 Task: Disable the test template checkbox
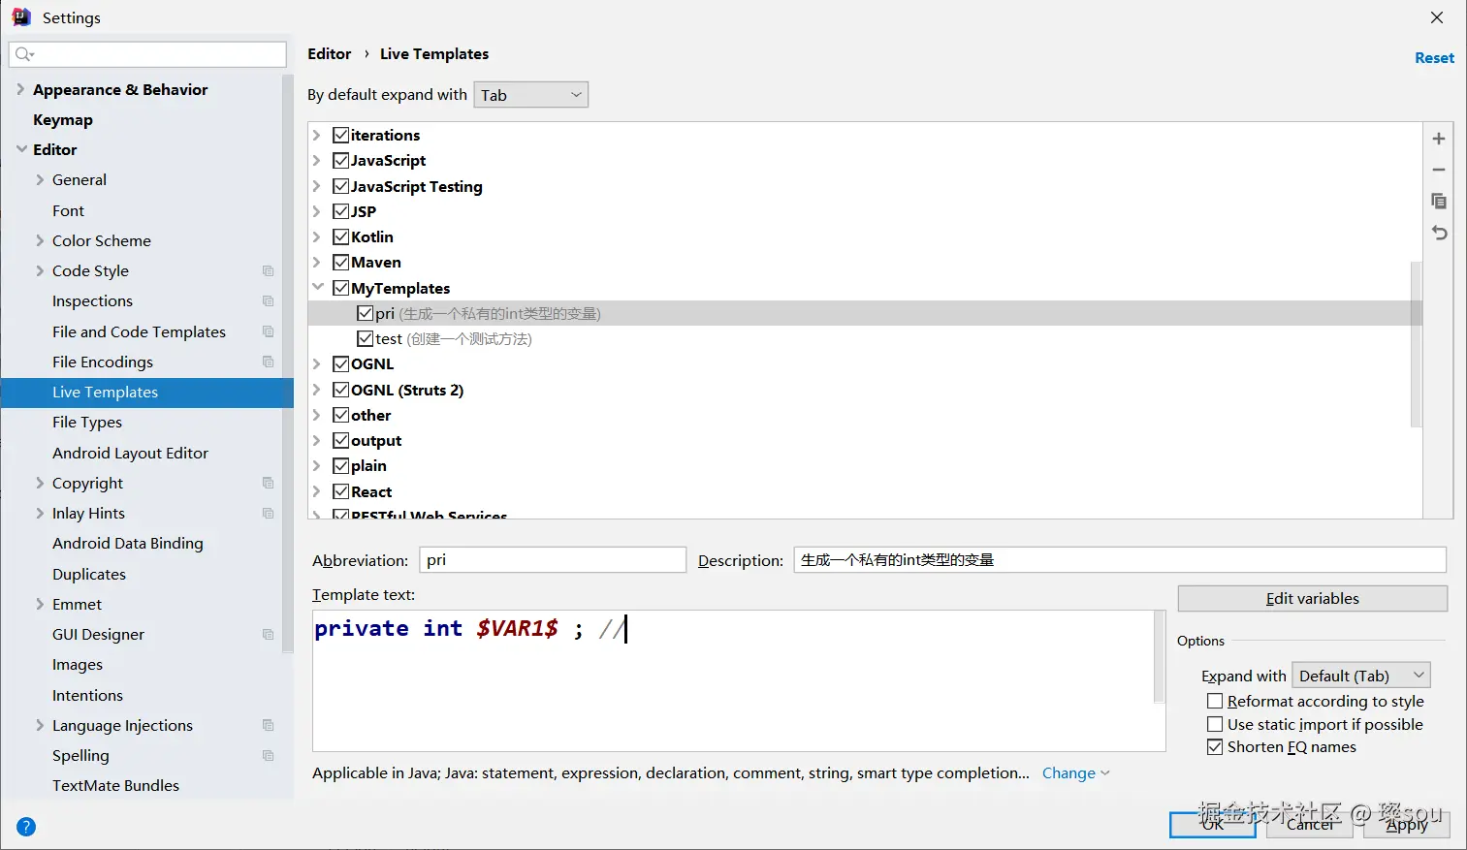[365, 338]
